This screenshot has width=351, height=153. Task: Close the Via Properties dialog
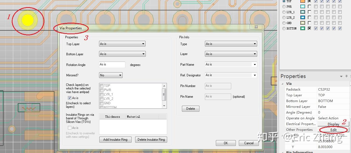pos(256,27)
